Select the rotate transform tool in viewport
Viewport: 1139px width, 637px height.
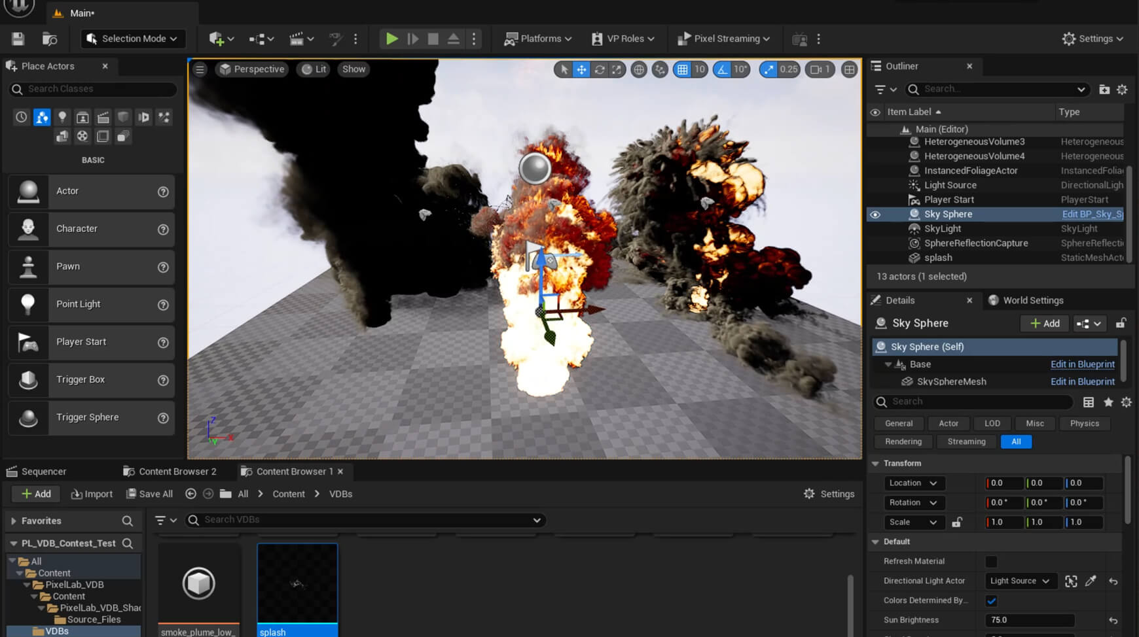pyautogui.click(x=599, y=69)
